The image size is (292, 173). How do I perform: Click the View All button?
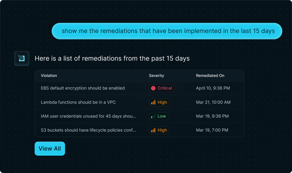pyautogui.click(x=50, y=148)
